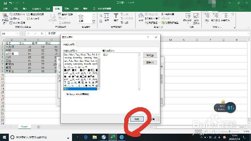251x141 pixels.
Task: Expand the formula bar chevron
Action: (x=248, y=33)
